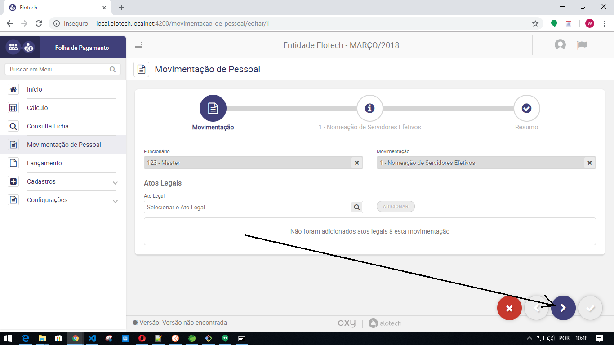Click the red cancel X button
The width and height of the screenshot is (614, 345).
[x=509, y=308]
